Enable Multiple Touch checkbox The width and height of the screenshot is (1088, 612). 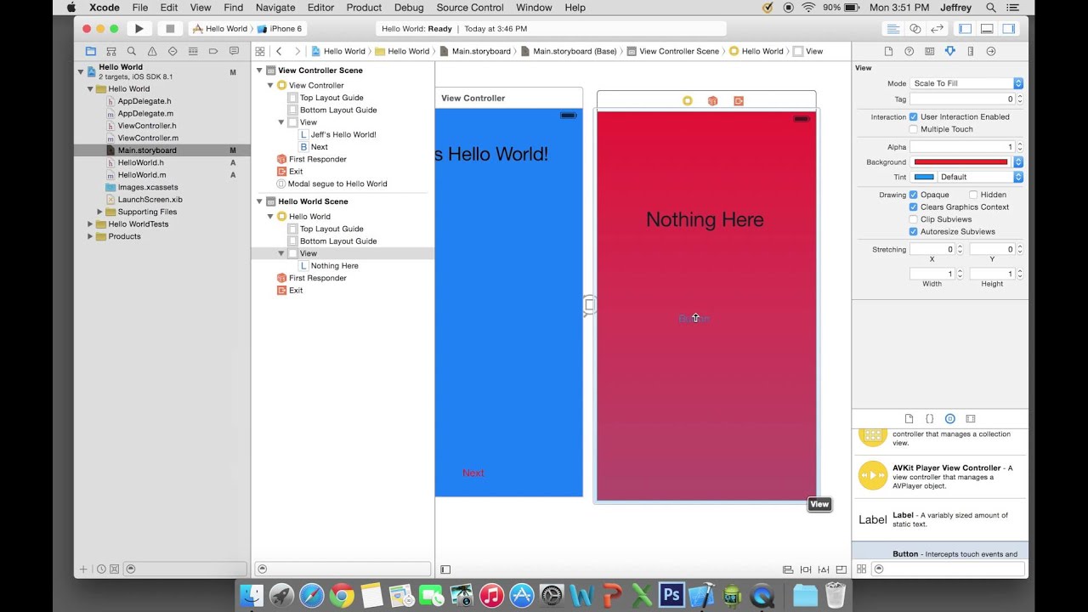913,129
